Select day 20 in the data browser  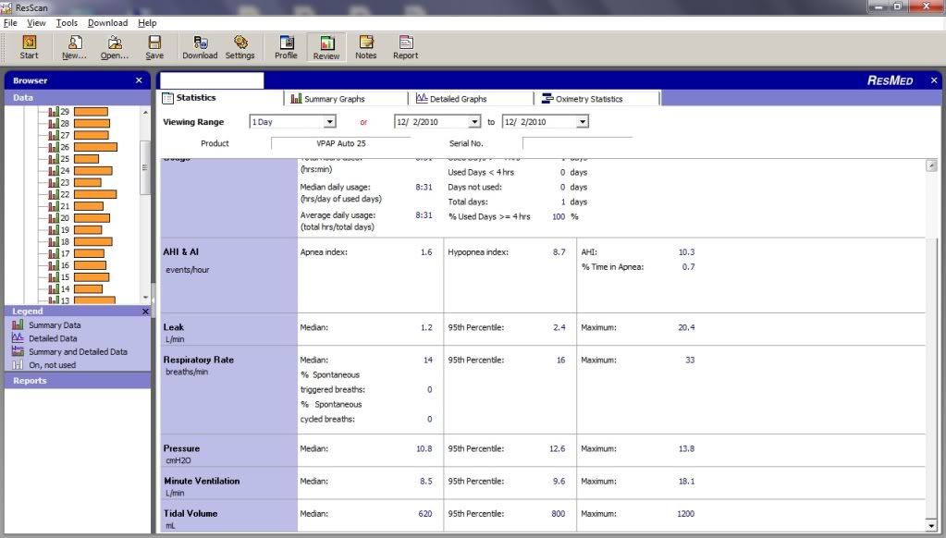point(79,218)
